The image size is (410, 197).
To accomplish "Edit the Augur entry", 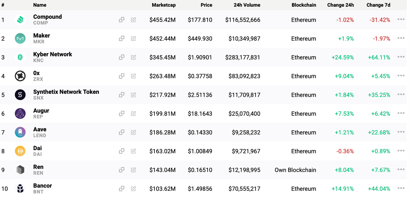I will [x=133, y=113].
